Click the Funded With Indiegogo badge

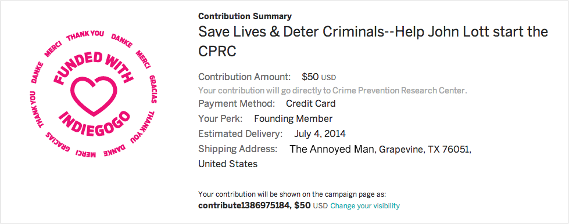coord(94,94)
